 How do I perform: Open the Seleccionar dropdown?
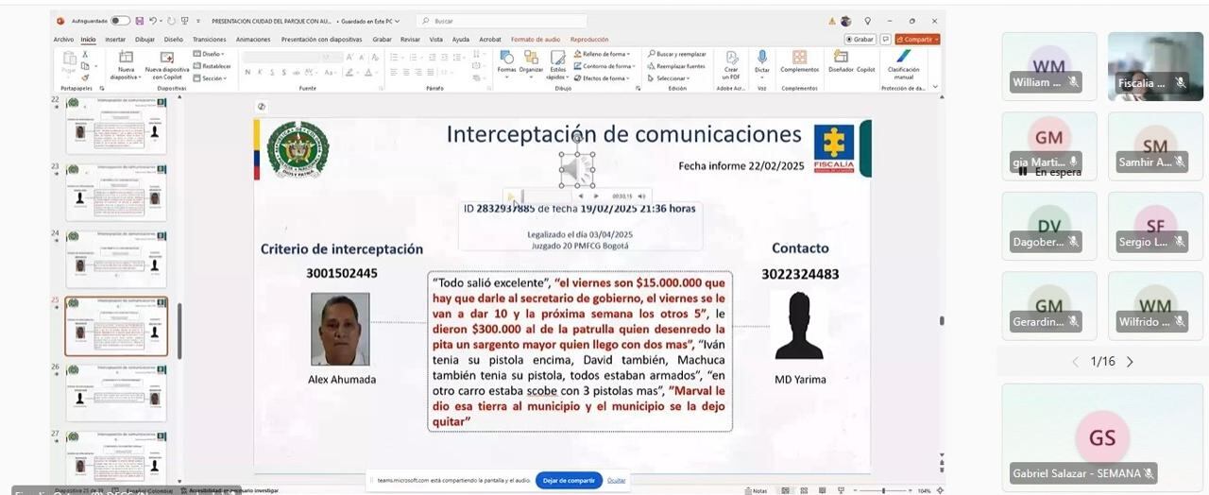(x=669, y=78)
